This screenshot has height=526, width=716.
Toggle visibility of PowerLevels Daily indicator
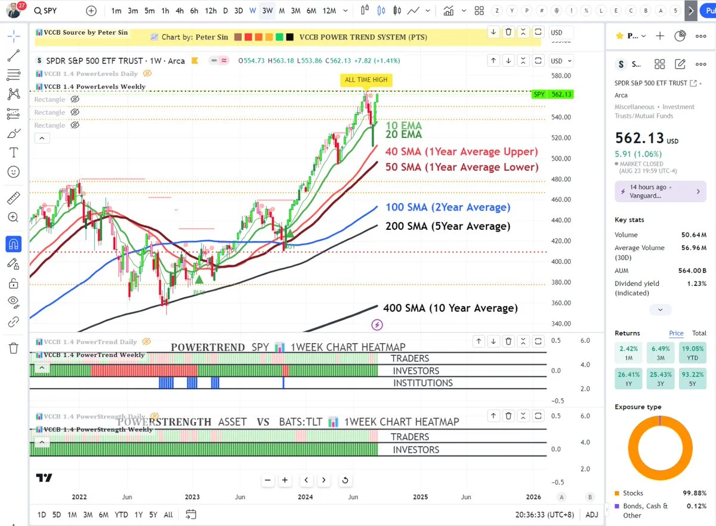pyautogui.click(x=147, y=73)
